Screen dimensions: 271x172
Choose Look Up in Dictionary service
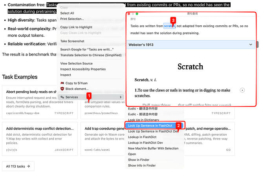coord(143,120)
